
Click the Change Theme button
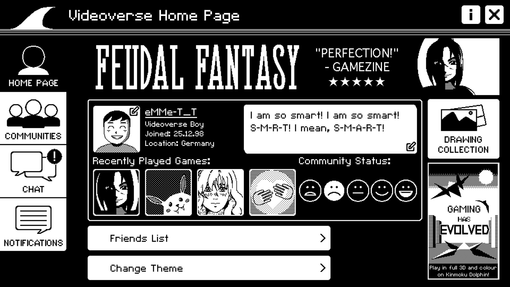point(209,268)
